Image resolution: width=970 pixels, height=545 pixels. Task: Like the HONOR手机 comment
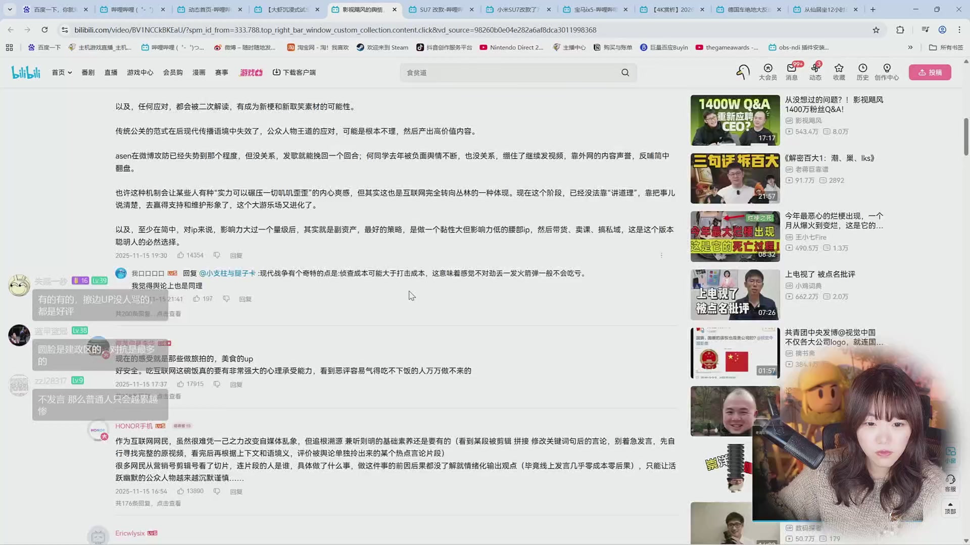pos(180,490)
